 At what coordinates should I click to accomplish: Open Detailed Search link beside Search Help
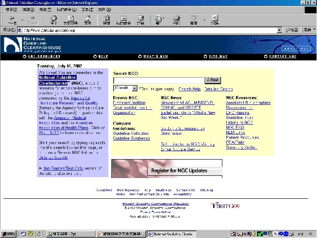(218, 89)
